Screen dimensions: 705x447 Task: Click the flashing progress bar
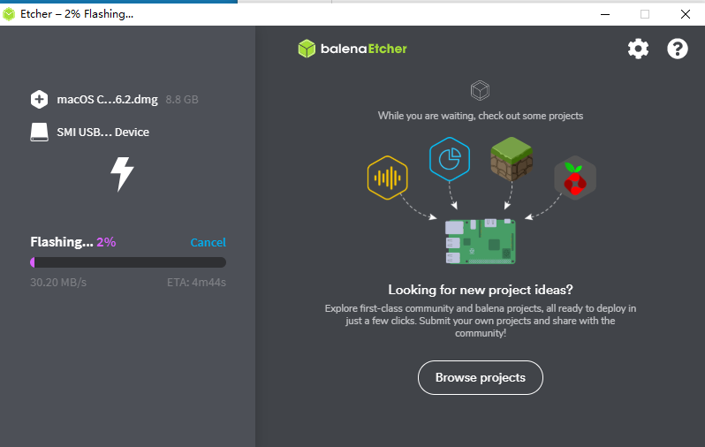click(x=128, y=262)
